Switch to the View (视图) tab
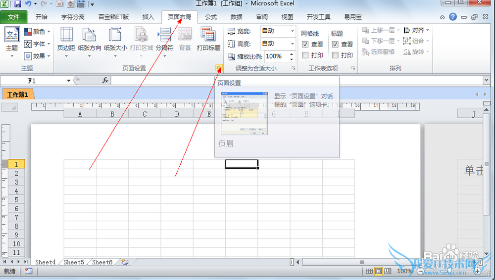 point(287,17)
